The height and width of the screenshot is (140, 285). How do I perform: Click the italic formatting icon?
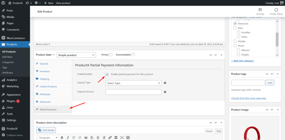[x=68, y=138]
